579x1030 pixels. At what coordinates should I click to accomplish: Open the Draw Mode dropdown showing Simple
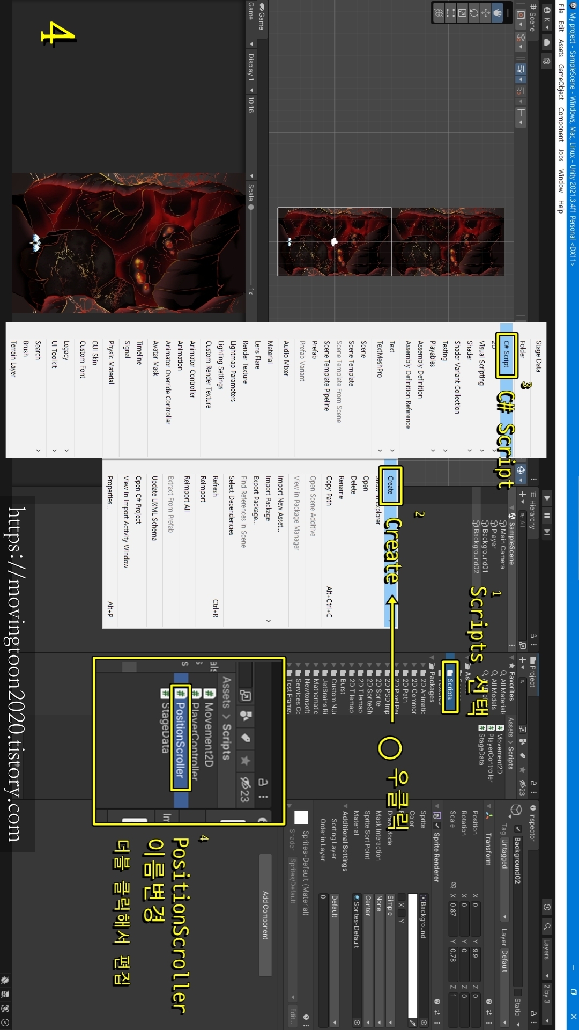390,960
